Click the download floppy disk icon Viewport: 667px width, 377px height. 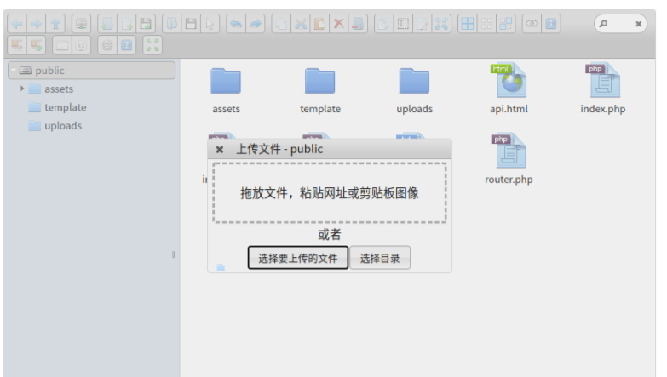(191, 24)
